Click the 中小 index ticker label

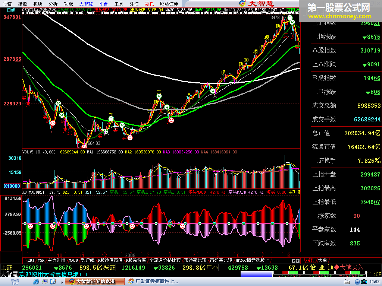point(212,267)
